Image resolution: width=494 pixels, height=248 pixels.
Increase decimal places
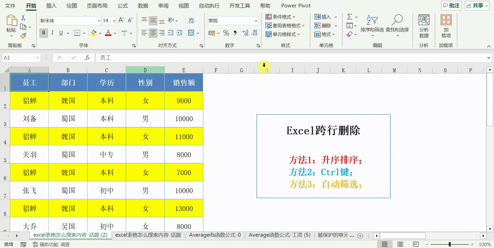pos(245,33)
